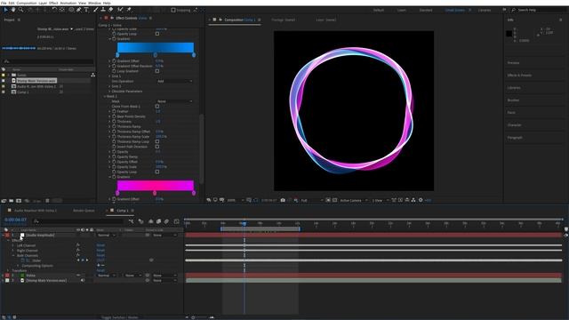Screen dimensions: 569x320
Task: Toggle the Thickness Ramp Loop checkbox
Action: (x=157, y=141)
